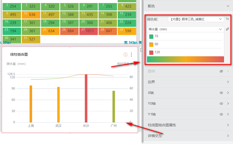The height and width of the screenshot is (144, 233).
Task: Toggle visibility of 图例 legend
Action: pyautogui.click(x=221, y=71)
